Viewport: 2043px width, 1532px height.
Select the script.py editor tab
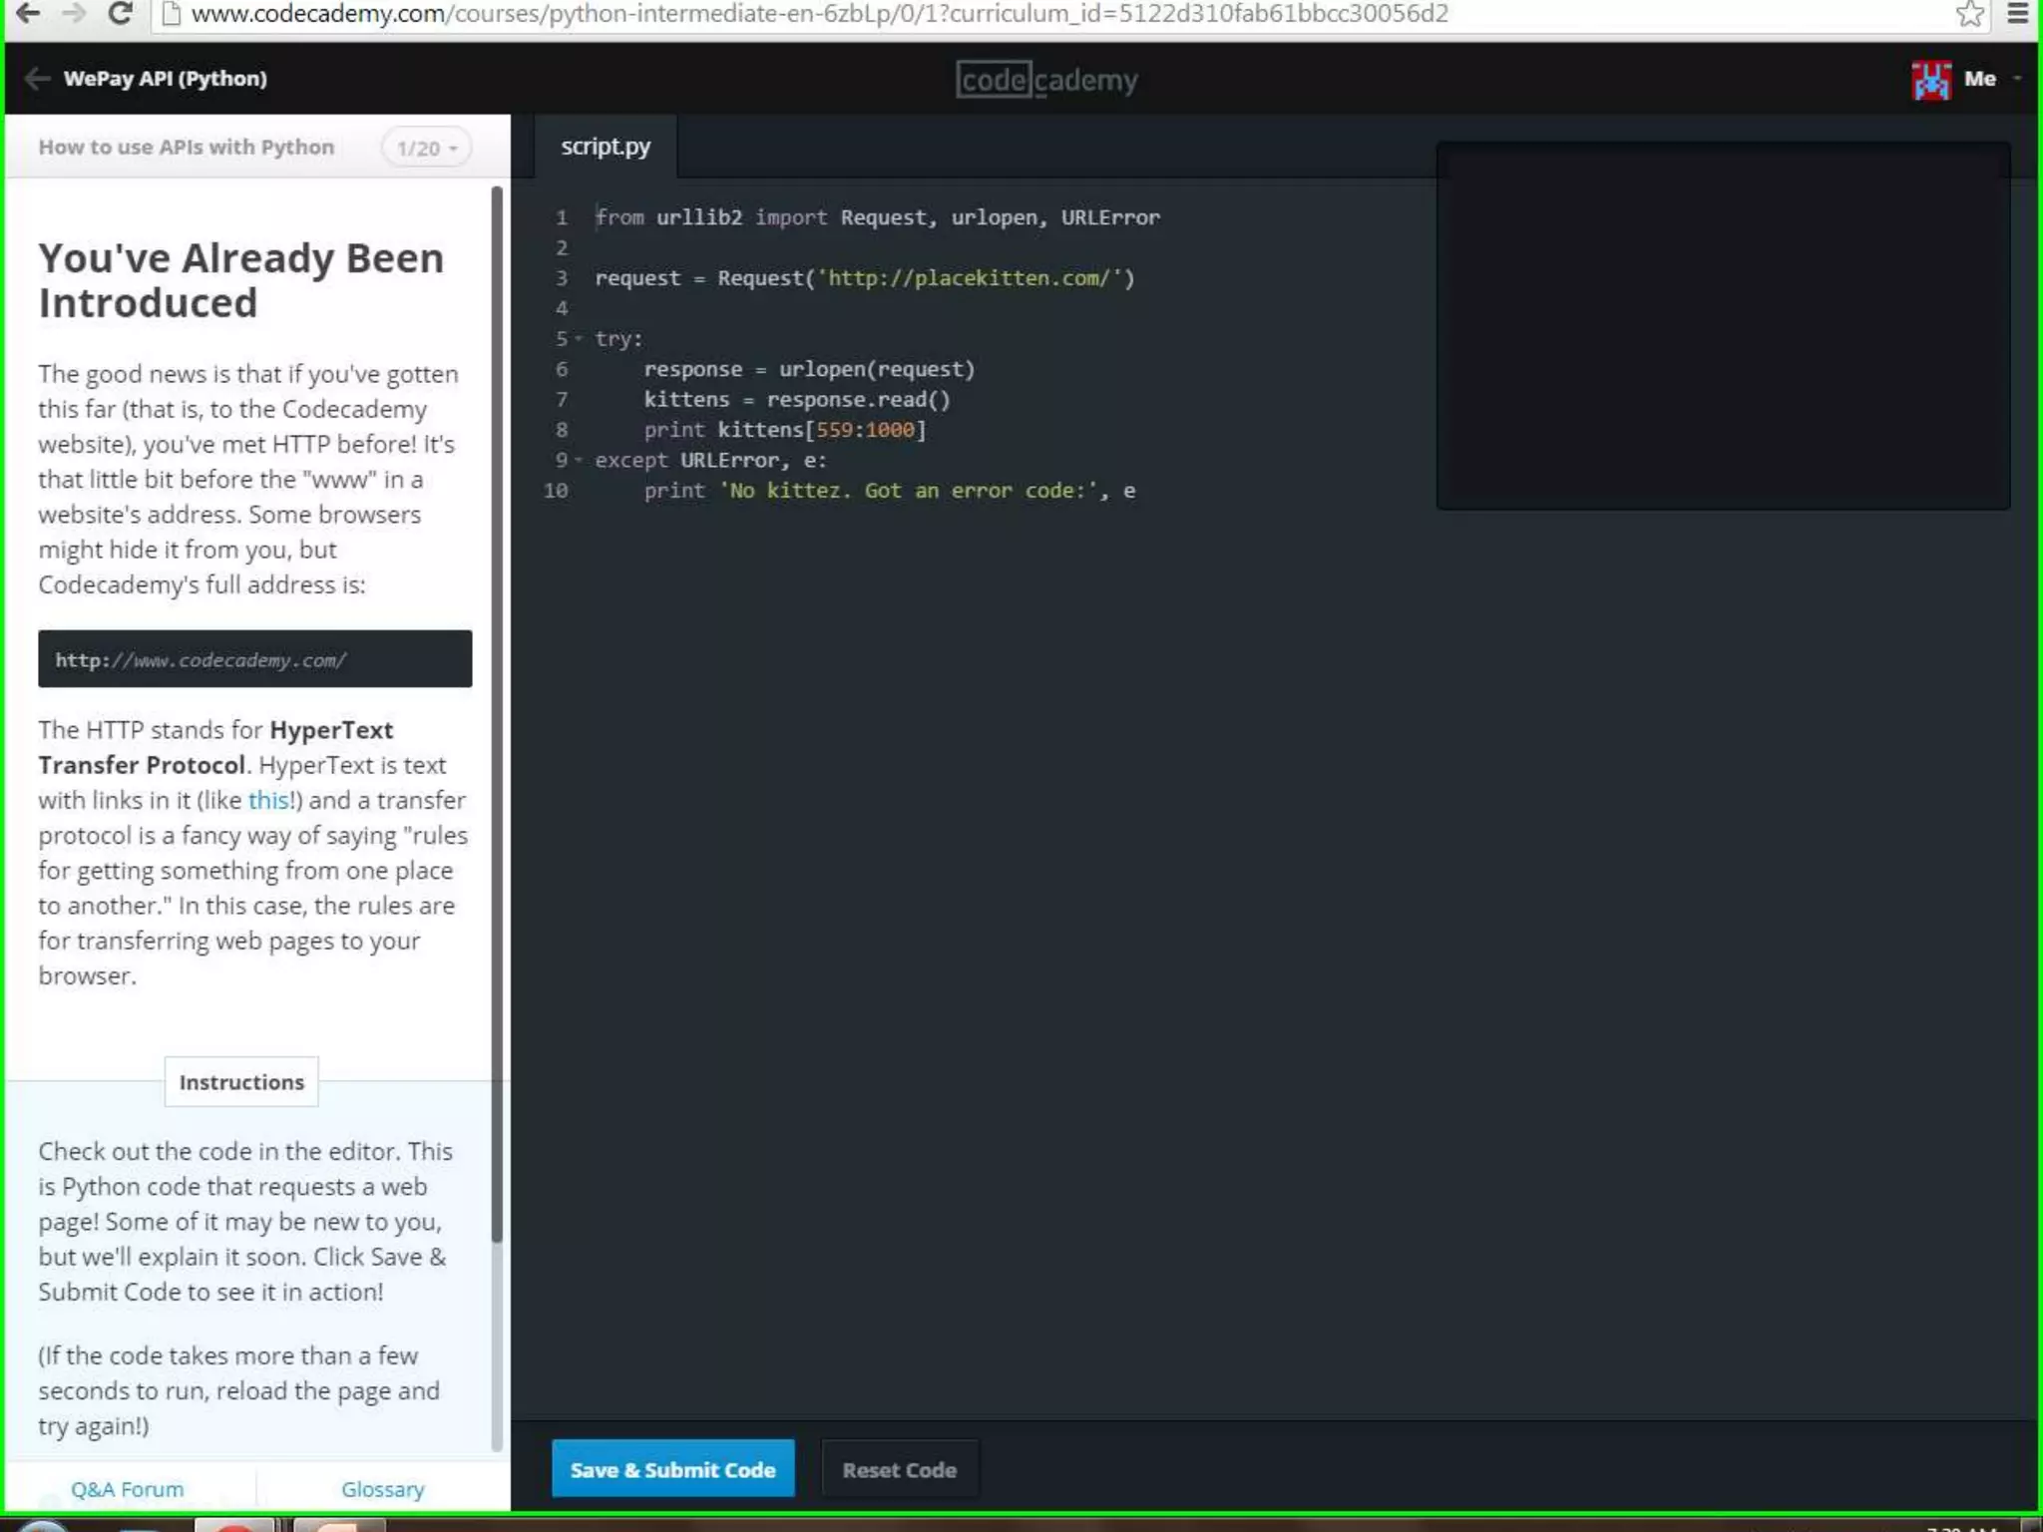point(606,147)
